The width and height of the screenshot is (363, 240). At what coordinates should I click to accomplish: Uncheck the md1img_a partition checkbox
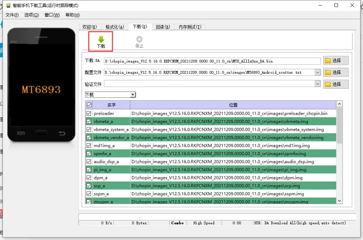89,145
